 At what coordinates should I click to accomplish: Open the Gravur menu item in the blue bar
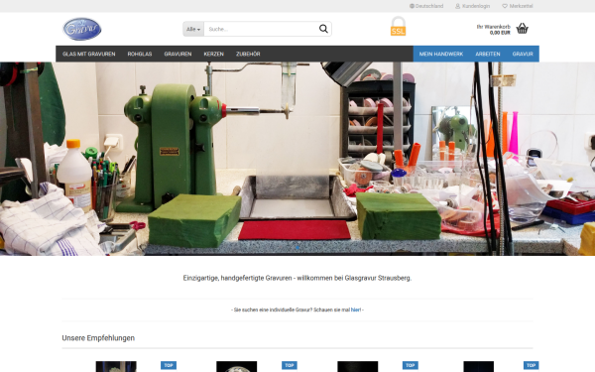coord(523,54)
